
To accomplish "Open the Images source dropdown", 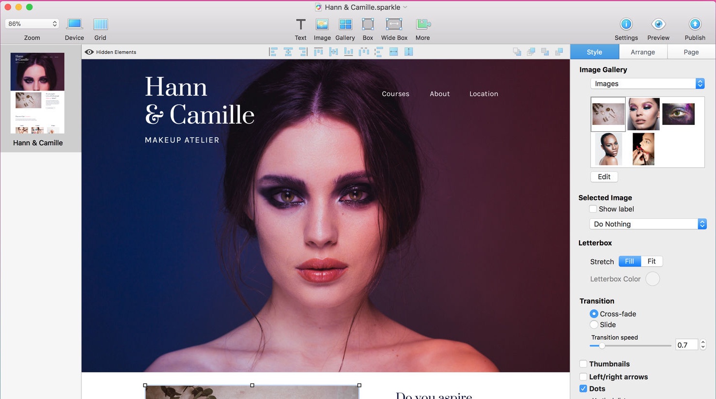I will [x=647, y=84].
